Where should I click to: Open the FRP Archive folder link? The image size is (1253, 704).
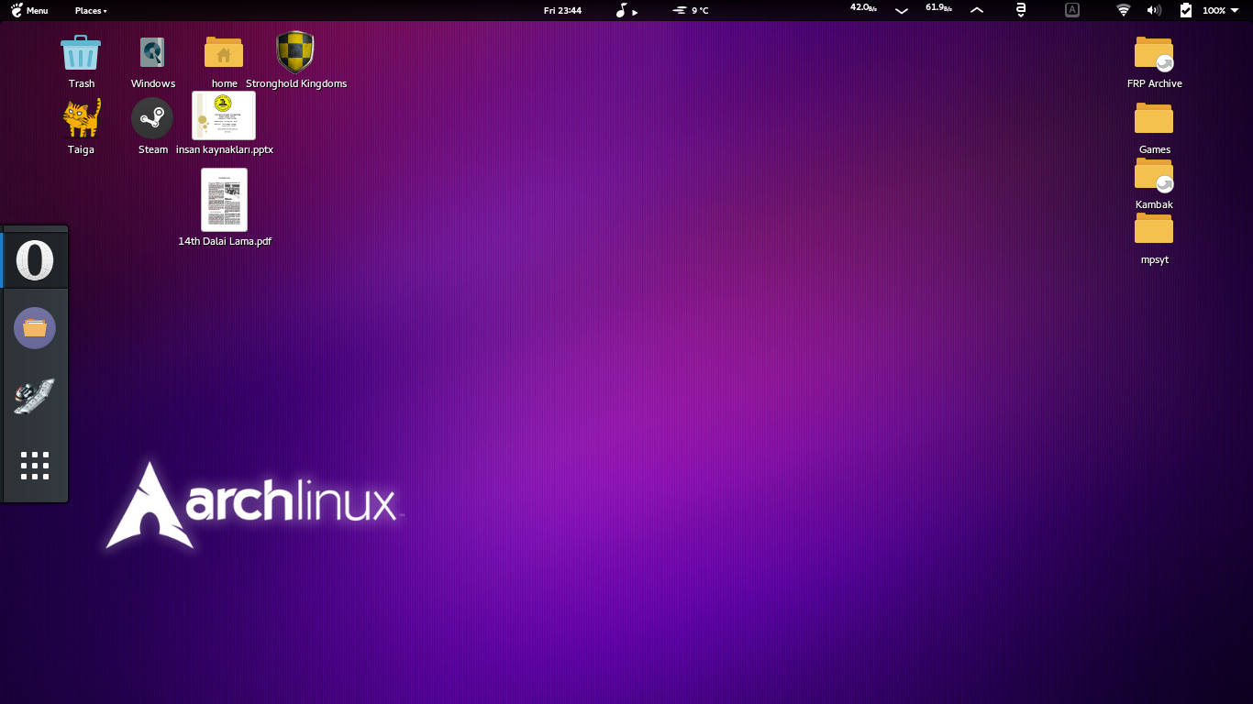click(1154, 54)
